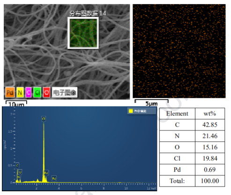Viewport: 231px width, 195px height.
Task: Select the rightmost Pd peak label
Action: point(54,178)
